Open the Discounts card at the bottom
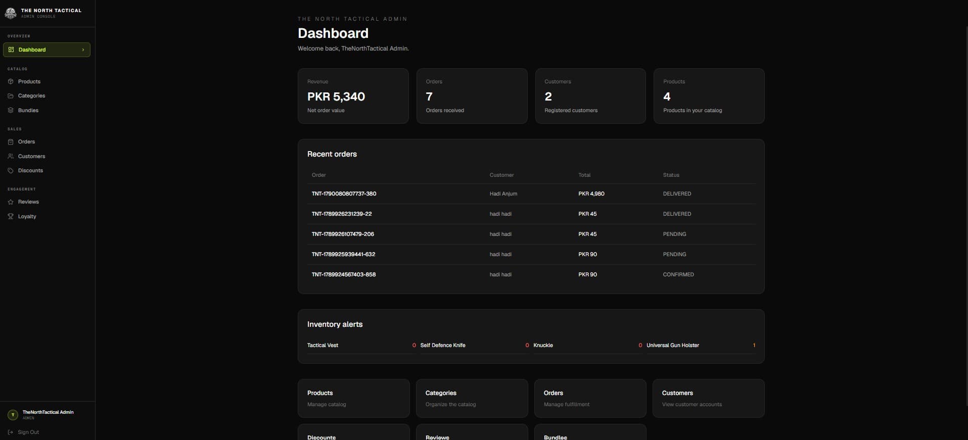This screenshot has height=440, width=968. tap(354, 432)
